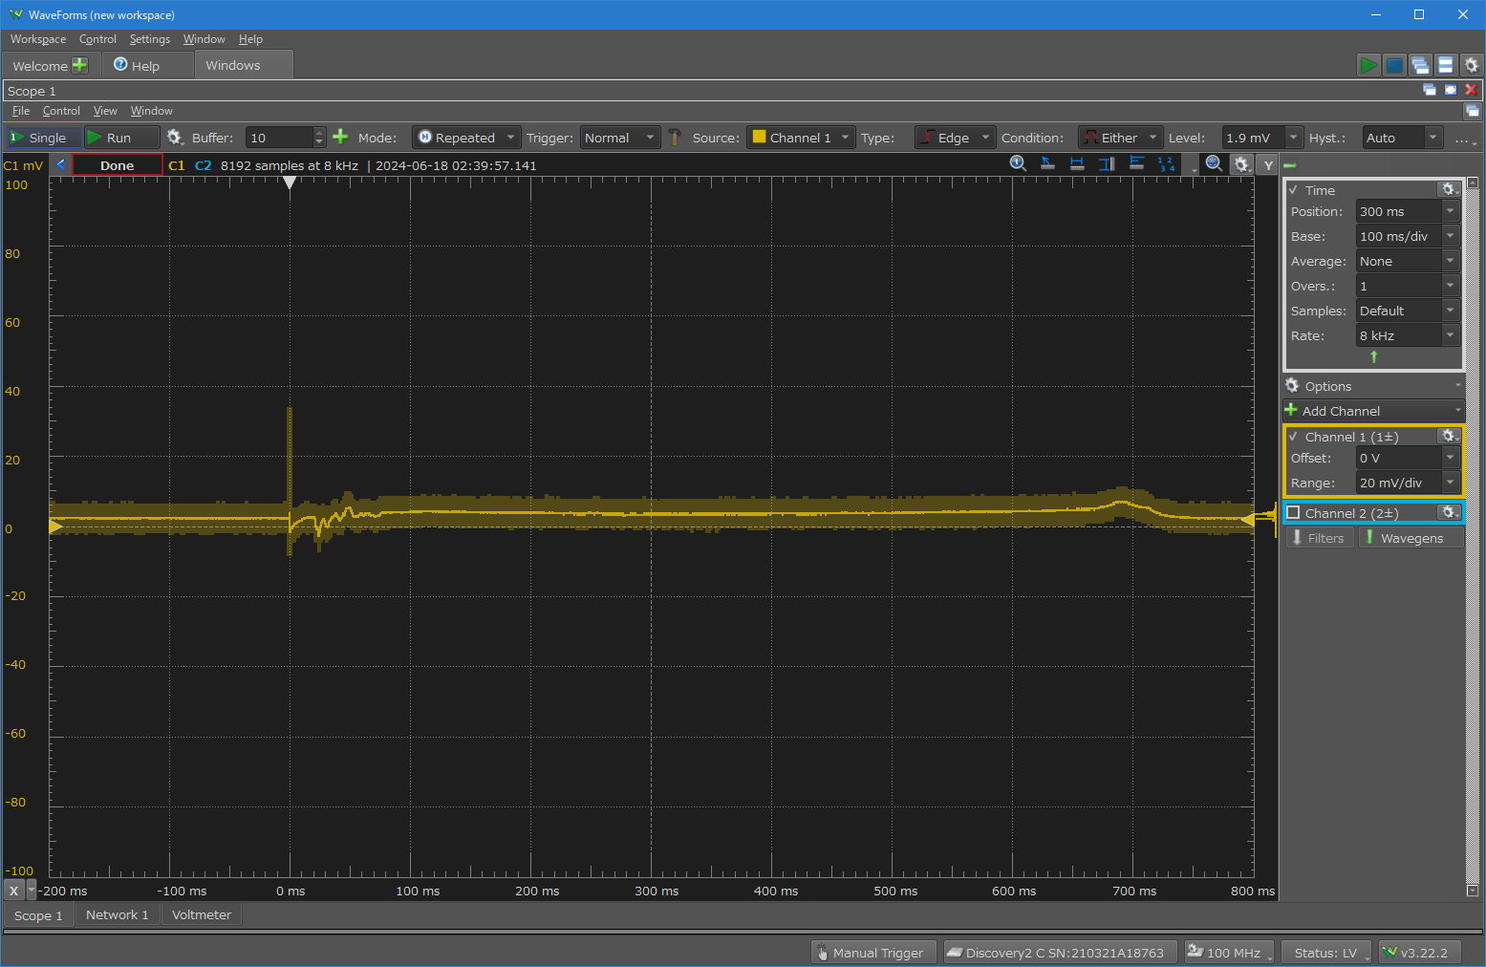Toggle C1 channel label above plot
The image size is (1486, 967).
(x=177, y=165)
